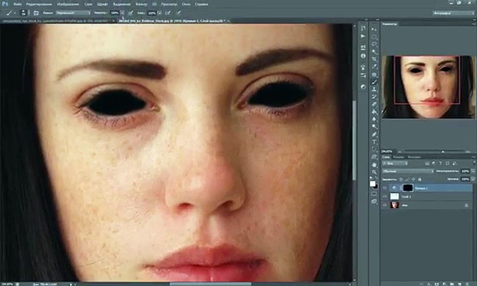Viewport: 477px width, 286px height.
Task: Select the Zoom tool
Action: (x=374, y=172)
